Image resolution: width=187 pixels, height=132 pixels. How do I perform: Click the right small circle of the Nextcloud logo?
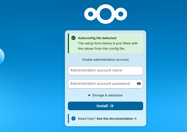pyautogui.click(x=121, y=14)
